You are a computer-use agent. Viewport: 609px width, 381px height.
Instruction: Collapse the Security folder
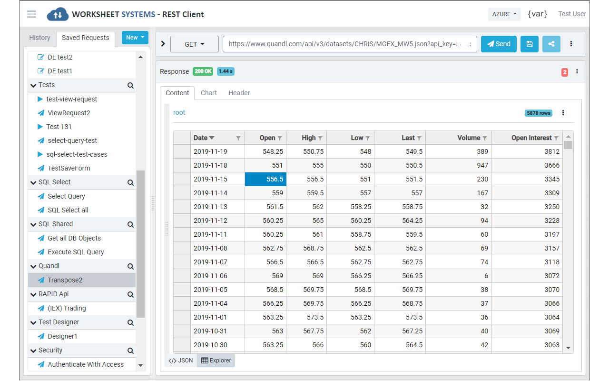click(x=33, y=351)
